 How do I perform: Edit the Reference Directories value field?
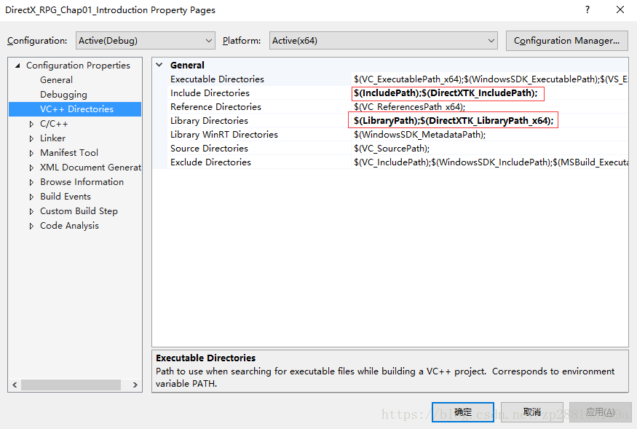click(490, 107)
